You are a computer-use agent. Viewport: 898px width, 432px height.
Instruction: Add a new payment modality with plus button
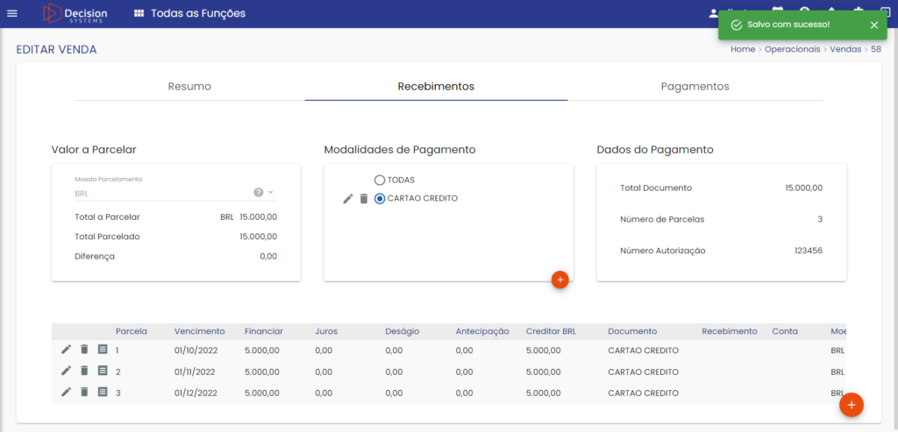point(559,280)
